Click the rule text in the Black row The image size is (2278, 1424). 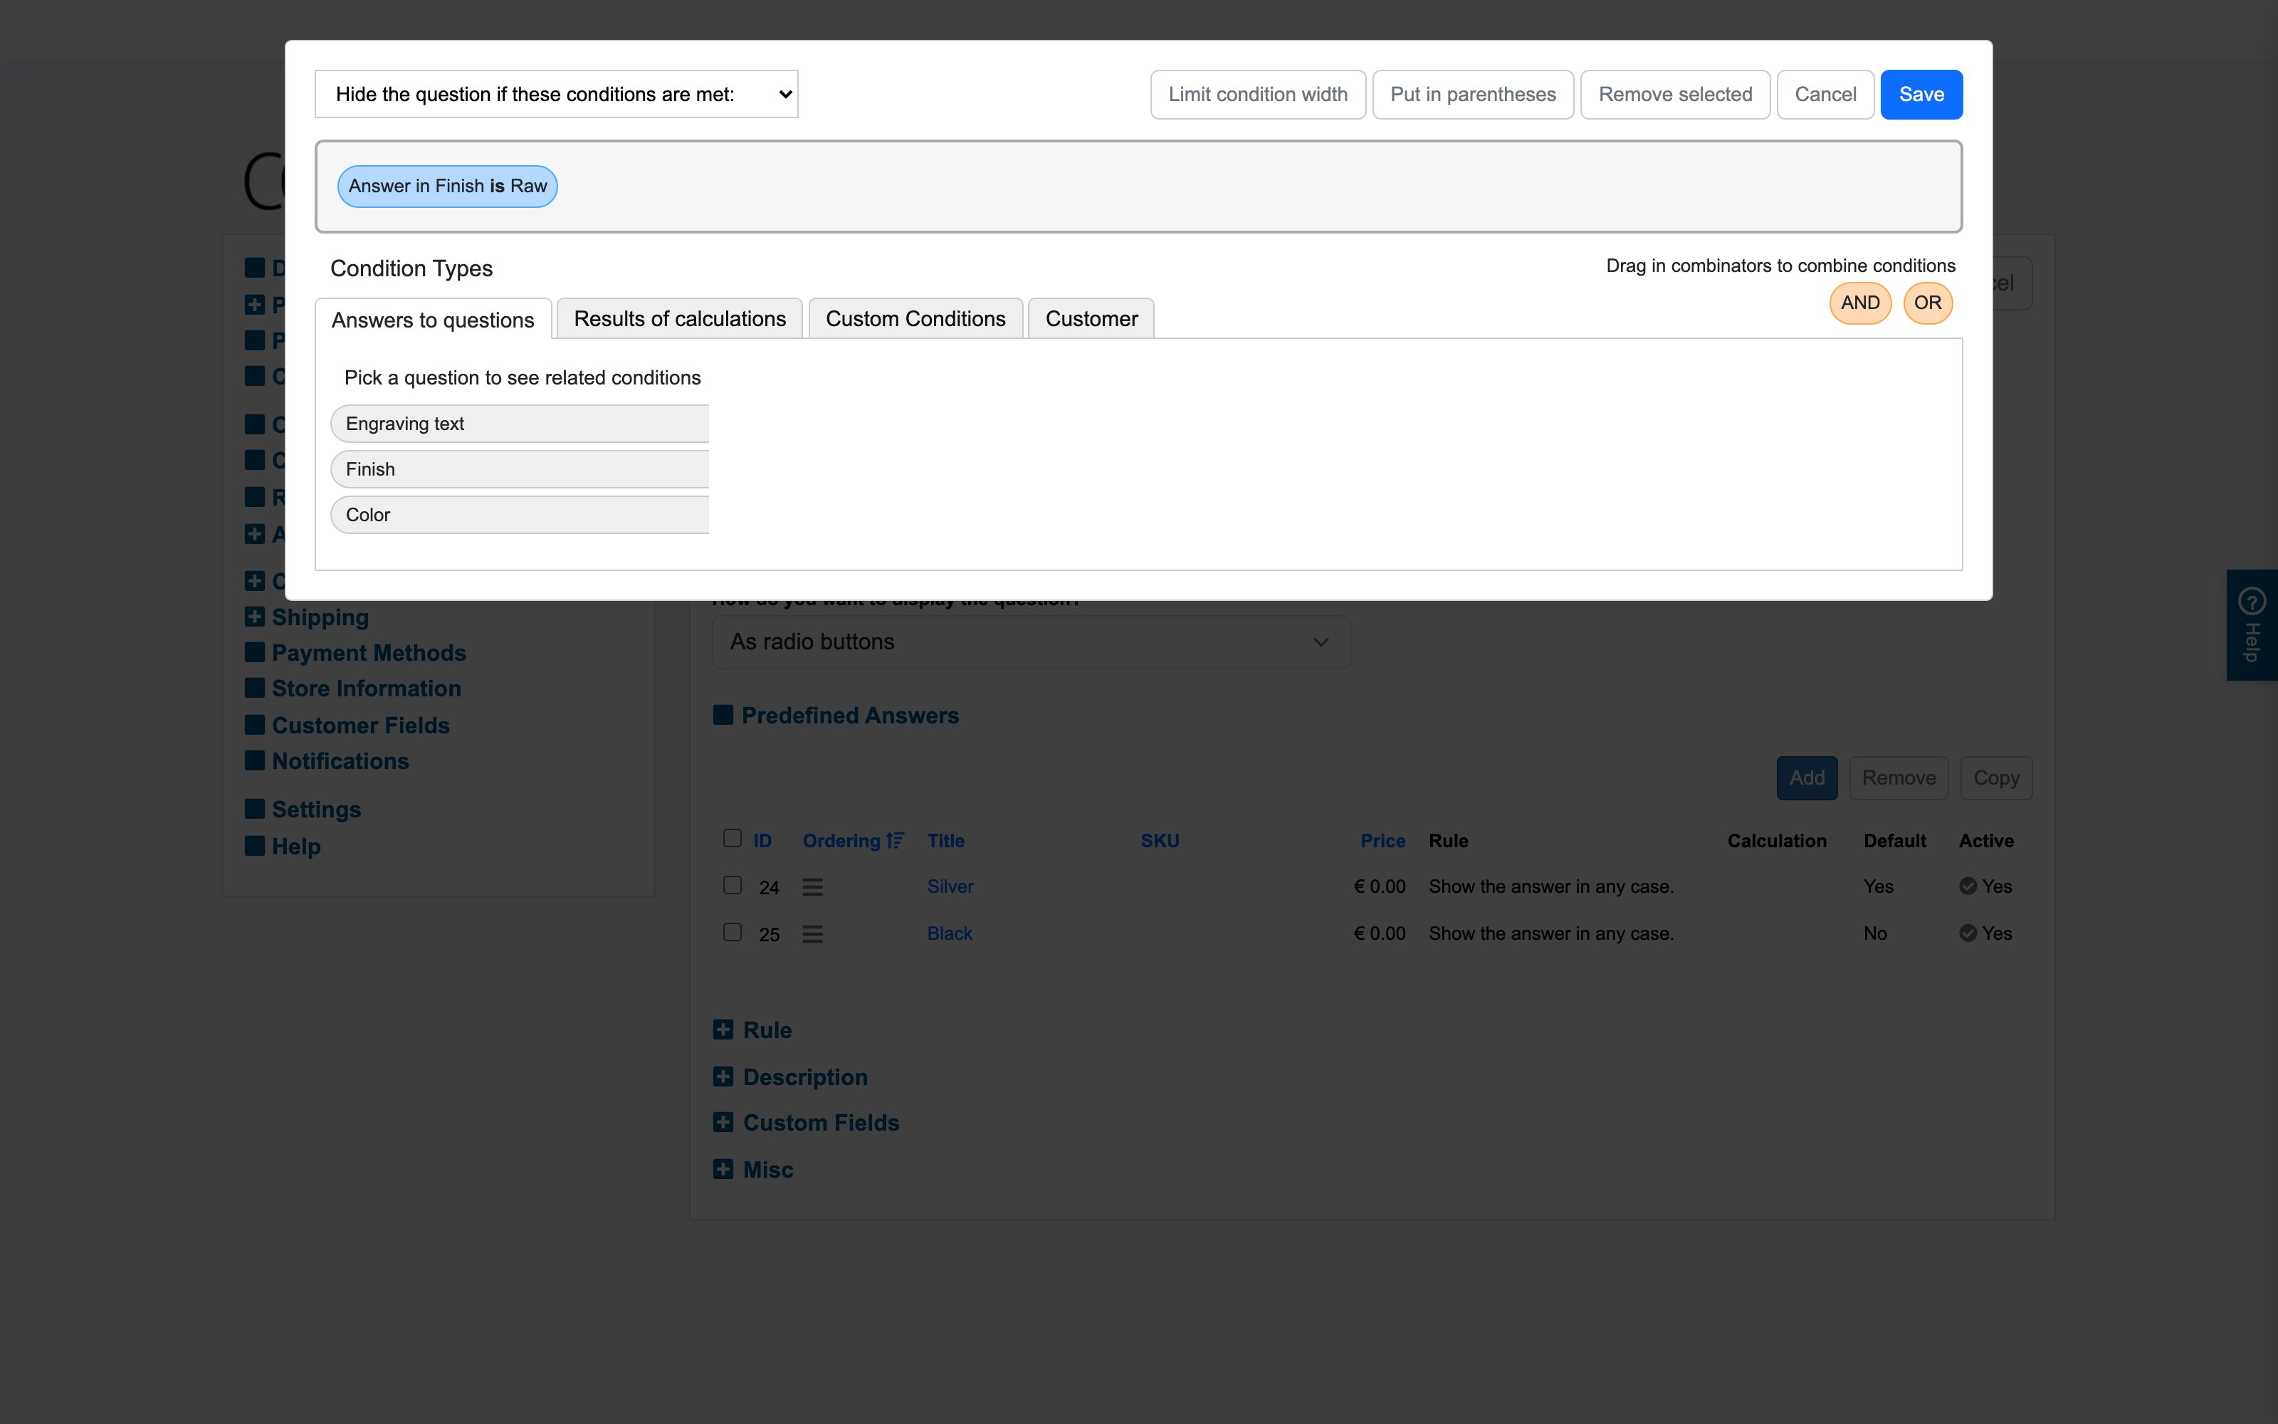pyautogui.click(x=1551, y=933)
